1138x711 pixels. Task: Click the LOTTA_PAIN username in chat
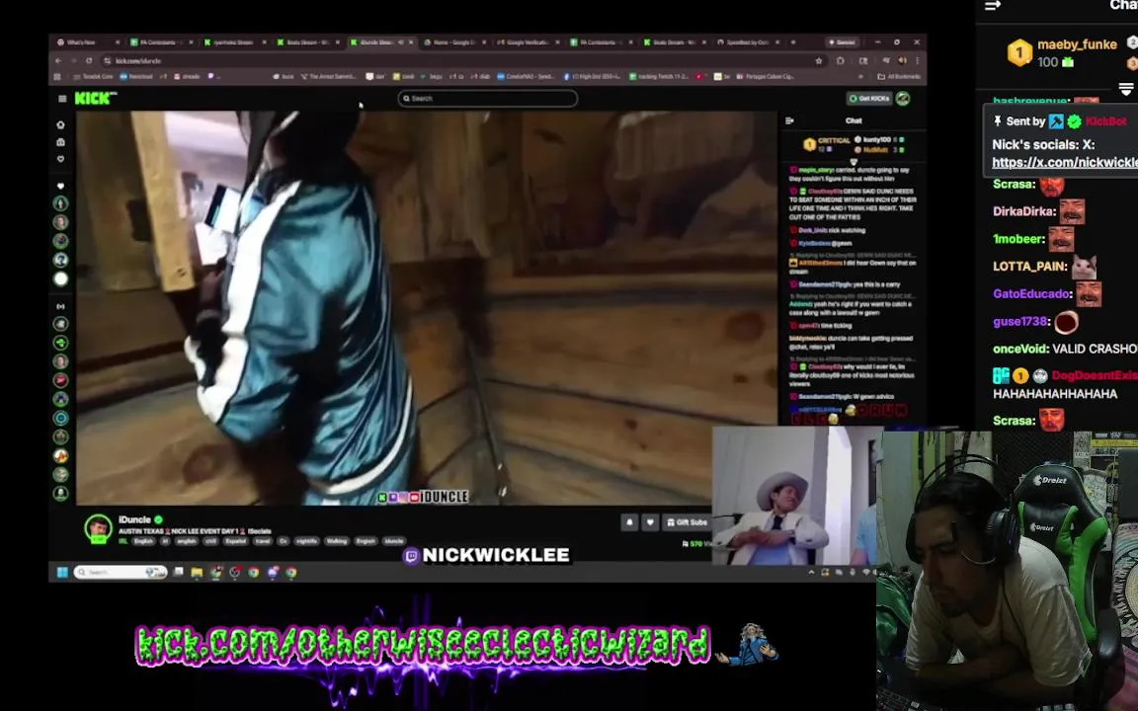(1029, 267)
